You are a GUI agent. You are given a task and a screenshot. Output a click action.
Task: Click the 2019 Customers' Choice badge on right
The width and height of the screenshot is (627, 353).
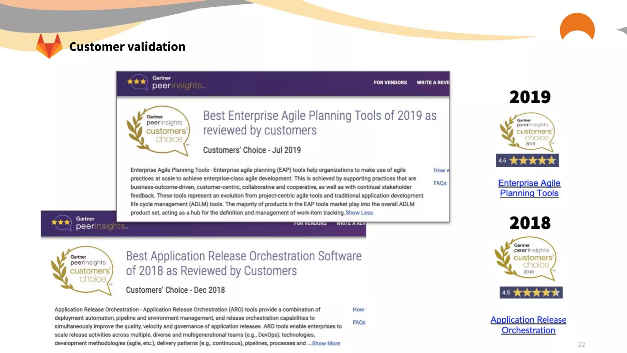point(528,132)
